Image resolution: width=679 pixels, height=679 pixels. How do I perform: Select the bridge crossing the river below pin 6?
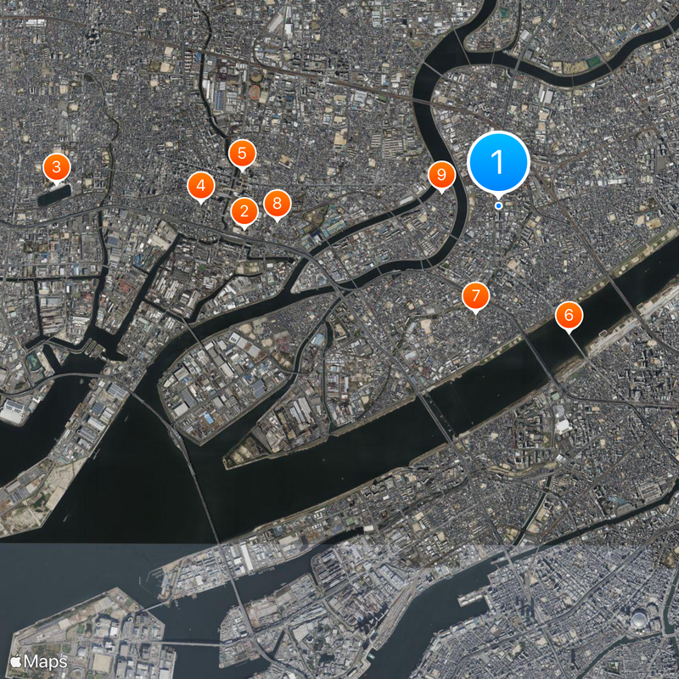click(579, 345)
